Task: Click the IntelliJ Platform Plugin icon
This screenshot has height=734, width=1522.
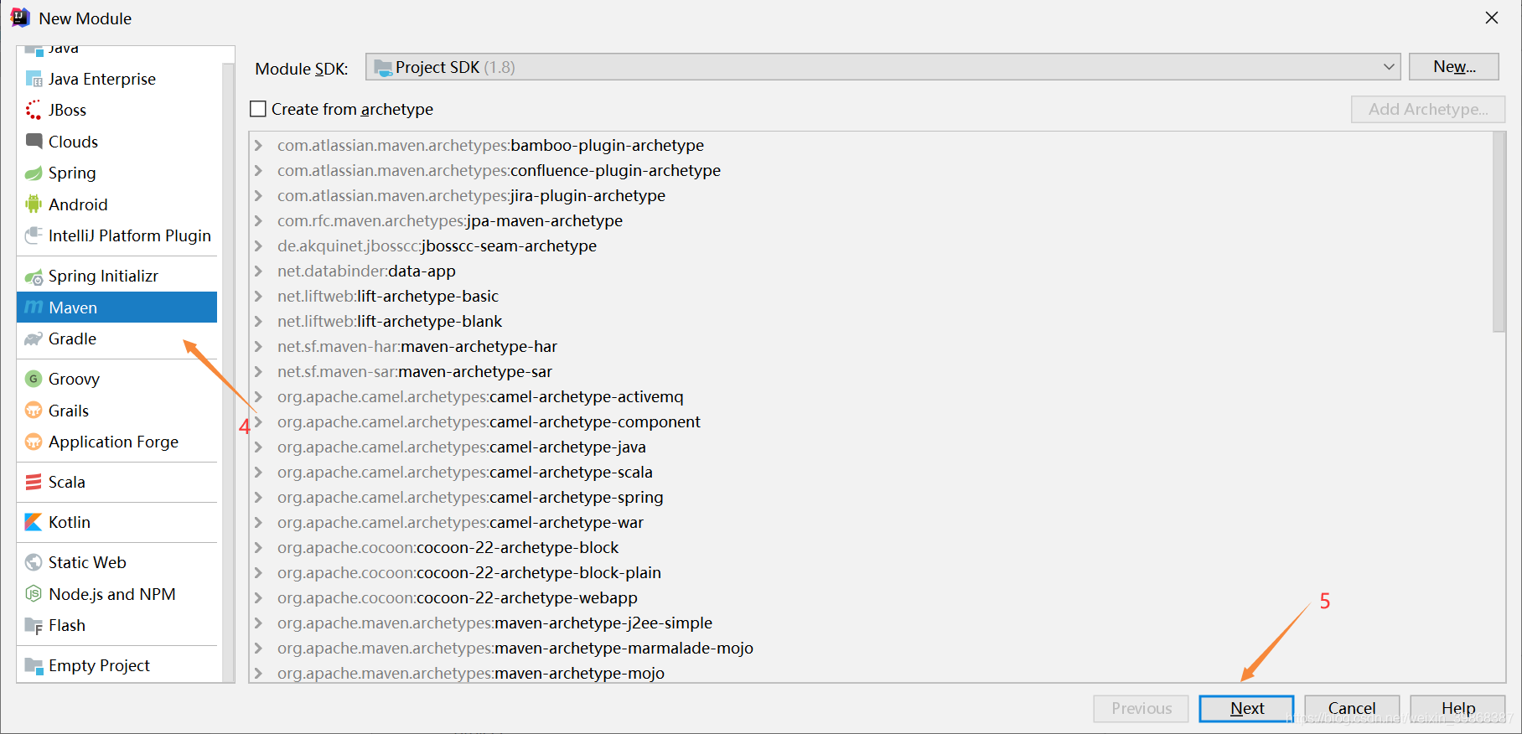Action: click(x=34, y=235)
